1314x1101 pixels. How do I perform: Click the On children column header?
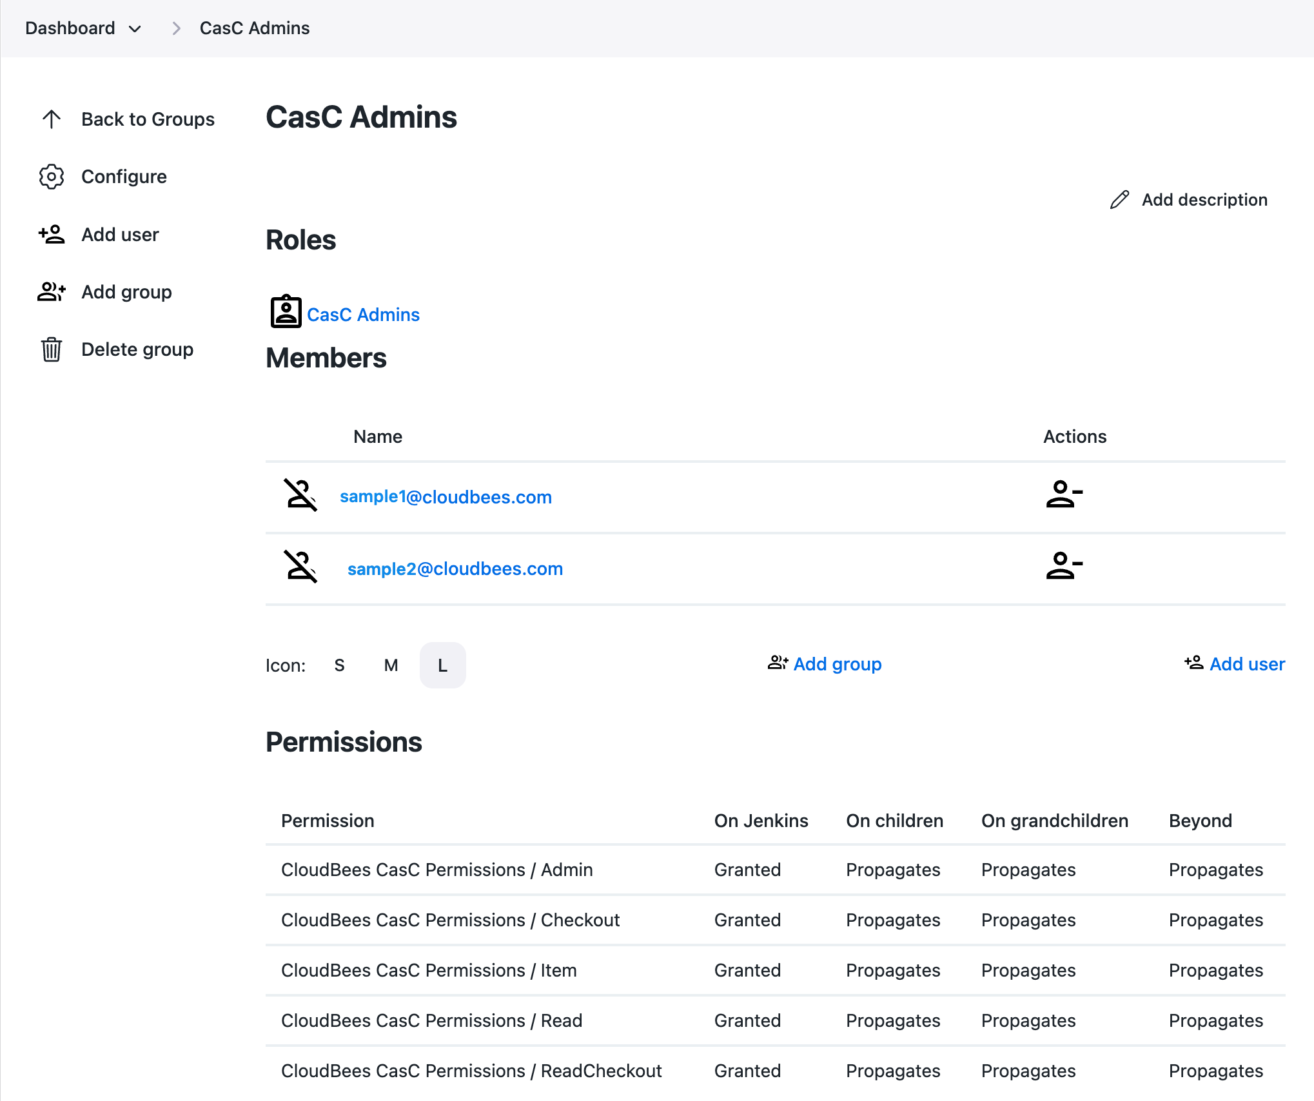tap(894, 821)
